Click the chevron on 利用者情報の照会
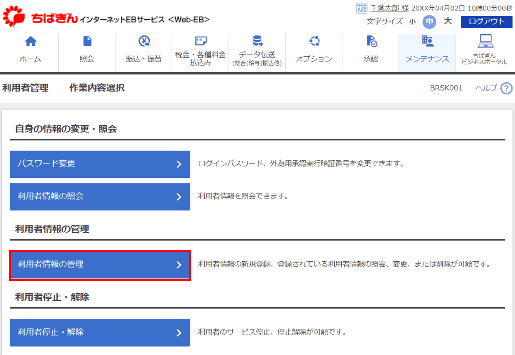 click(179, 197)
